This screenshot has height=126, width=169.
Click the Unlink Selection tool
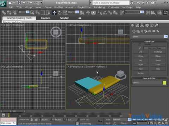(x=9, y=13)
